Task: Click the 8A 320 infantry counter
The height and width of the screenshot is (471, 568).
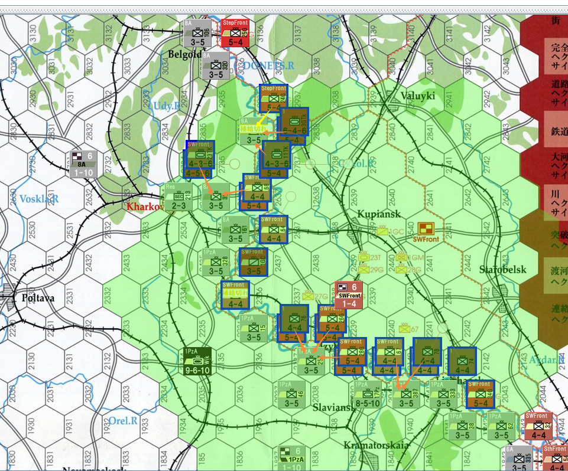Action: pyautogui.click(x=216, y=66)
